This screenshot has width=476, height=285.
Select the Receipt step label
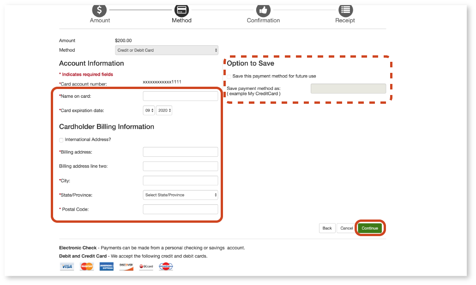(x=345, y=20)
